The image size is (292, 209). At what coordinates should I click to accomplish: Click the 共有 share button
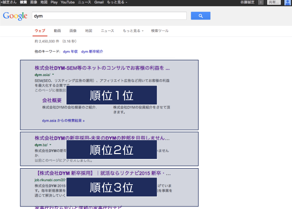(274, 2)
